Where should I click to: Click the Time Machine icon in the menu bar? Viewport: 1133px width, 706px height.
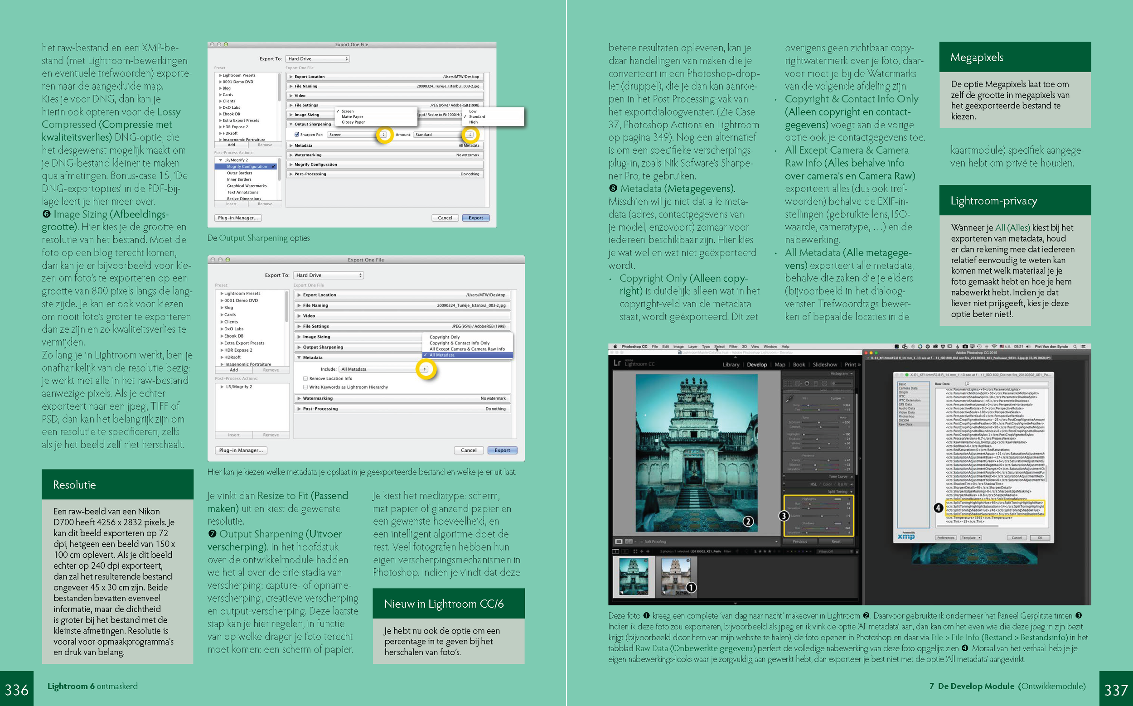pos(979,347)
